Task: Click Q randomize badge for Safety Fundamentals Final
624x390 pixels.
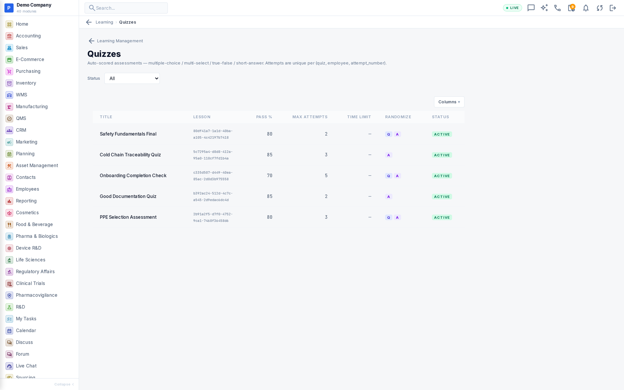Action: tap(389, 135)
